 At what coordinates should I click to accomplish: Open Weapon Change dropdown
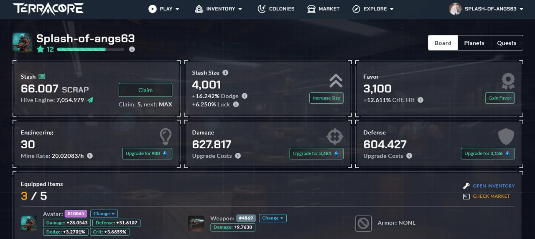(x=273, y=218)
